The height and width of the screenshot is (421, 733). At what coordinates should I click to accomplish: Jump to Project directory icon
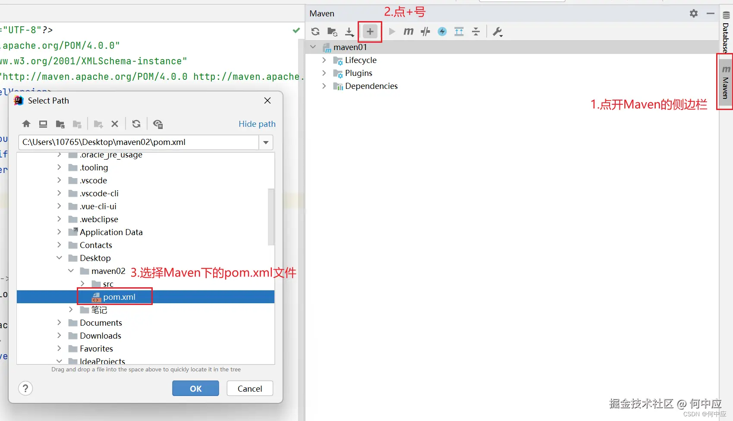(x=60, y=124)
